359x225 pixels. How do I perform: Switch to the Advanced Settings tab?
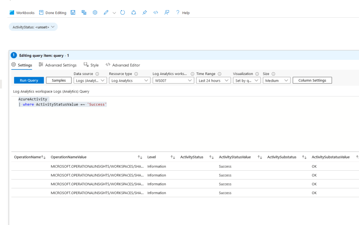[57, 65]
